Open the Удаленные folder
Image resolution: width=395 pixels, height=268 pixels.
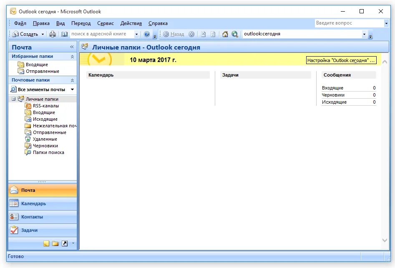(x=45, y=139)
